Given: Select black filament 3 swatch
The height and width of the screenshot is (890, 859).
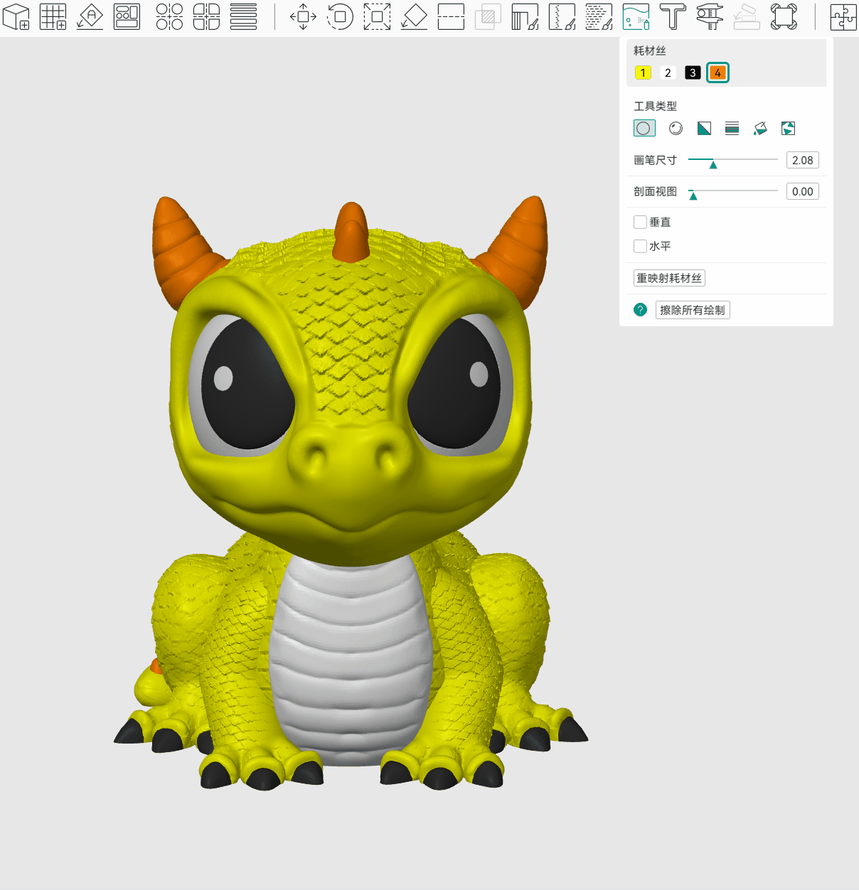Looking at the screenshot, I should click(x=693, y=73).
